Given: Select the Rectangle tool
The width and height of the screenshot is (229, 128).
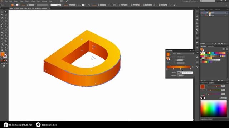Looking at the screenshot, I should 6,21.
